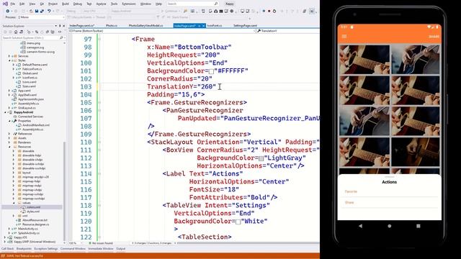
Task: Open the View menu
Action: point(32,4)
